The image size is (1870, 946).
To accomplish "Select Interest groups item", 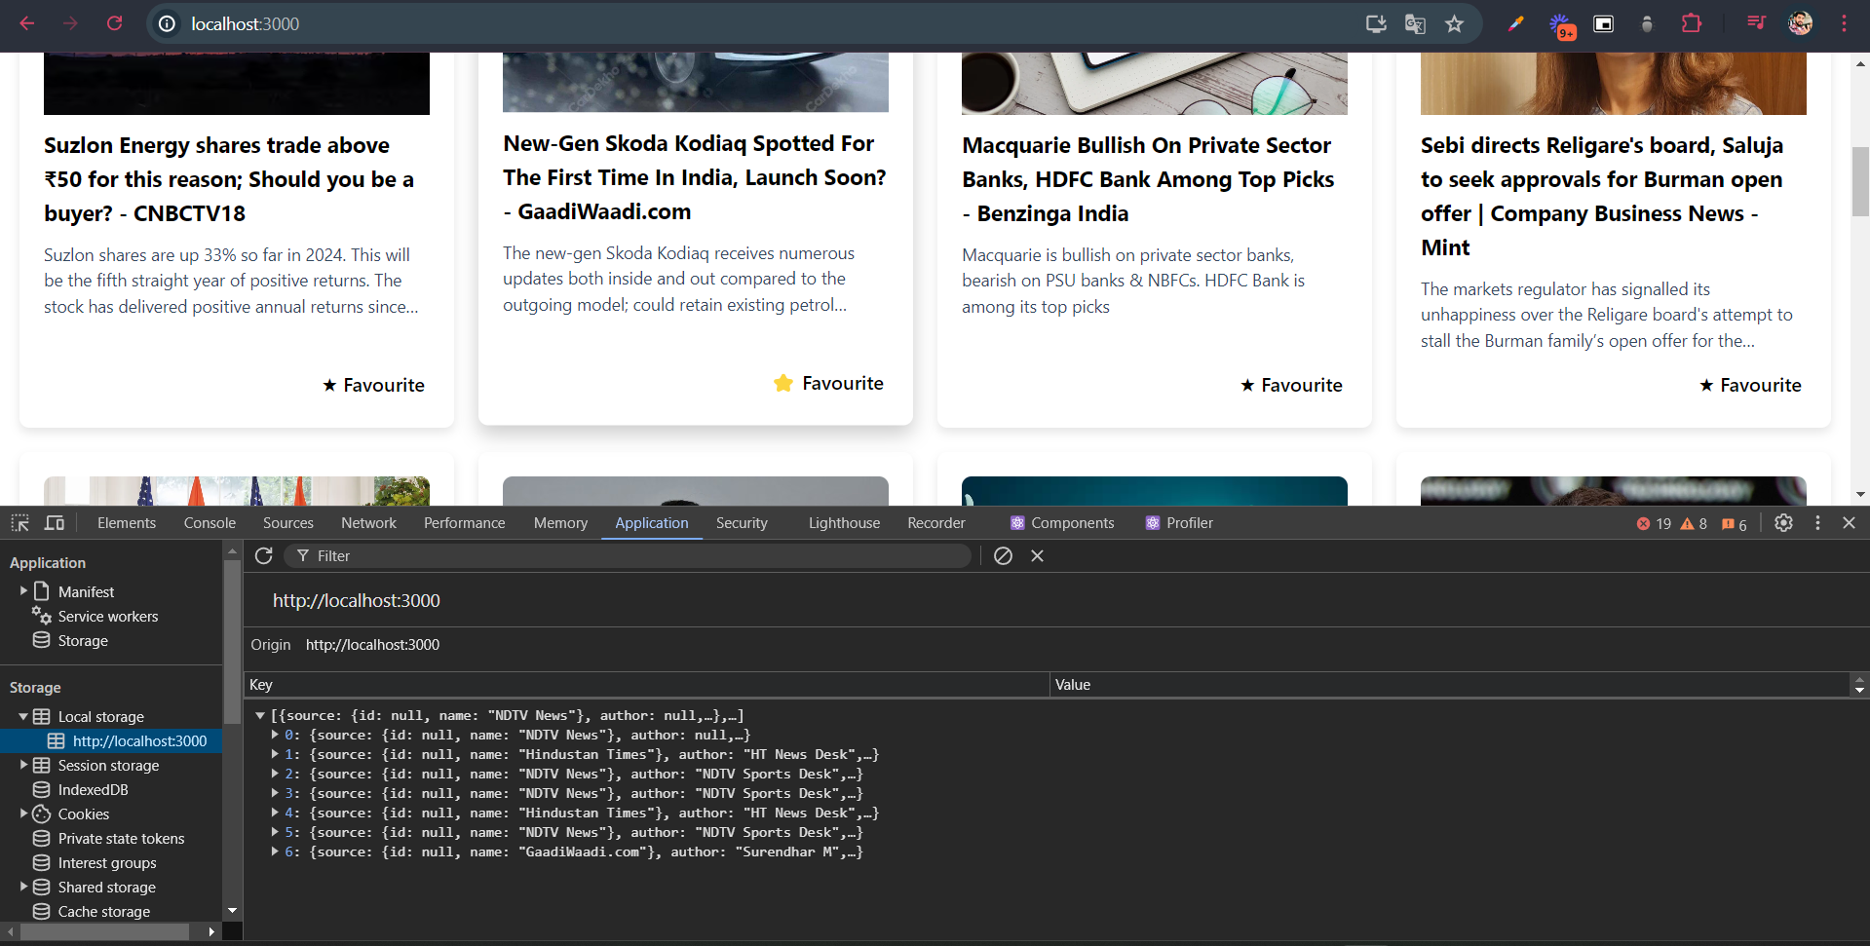I will pos(107,863).
